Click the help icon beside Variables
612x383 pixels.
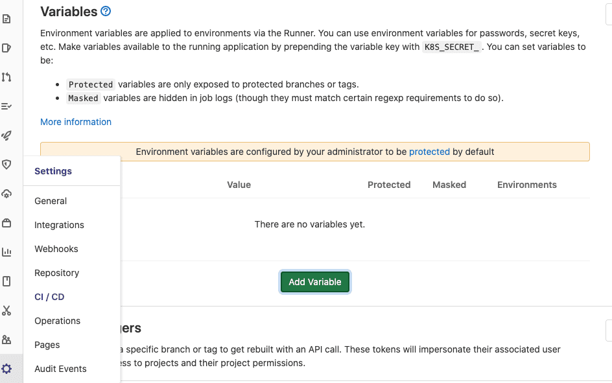pos(106,11)
